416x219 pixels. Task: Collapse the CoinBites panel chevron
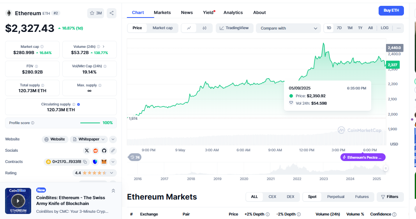pyautogui.click(x=113, y=191)
